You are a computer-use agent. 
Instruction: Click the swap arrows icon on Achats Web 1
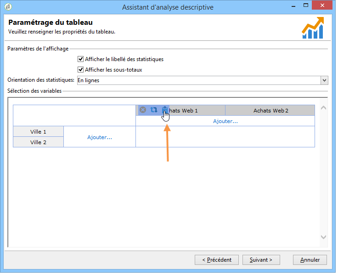click(x=154, y=110)
